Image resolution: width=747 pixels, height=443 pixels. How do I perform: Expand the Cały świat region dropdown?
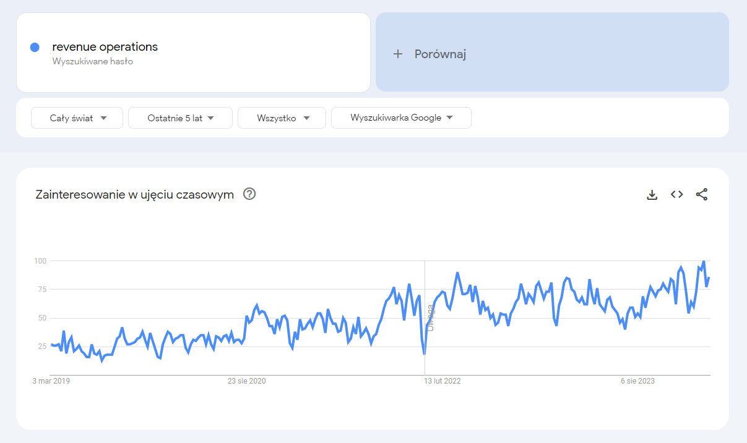coord(77,118)
